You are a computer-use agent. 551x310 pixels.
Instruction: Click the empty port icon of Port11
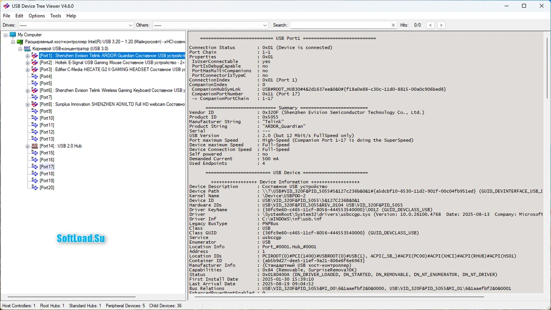[35, 125]
